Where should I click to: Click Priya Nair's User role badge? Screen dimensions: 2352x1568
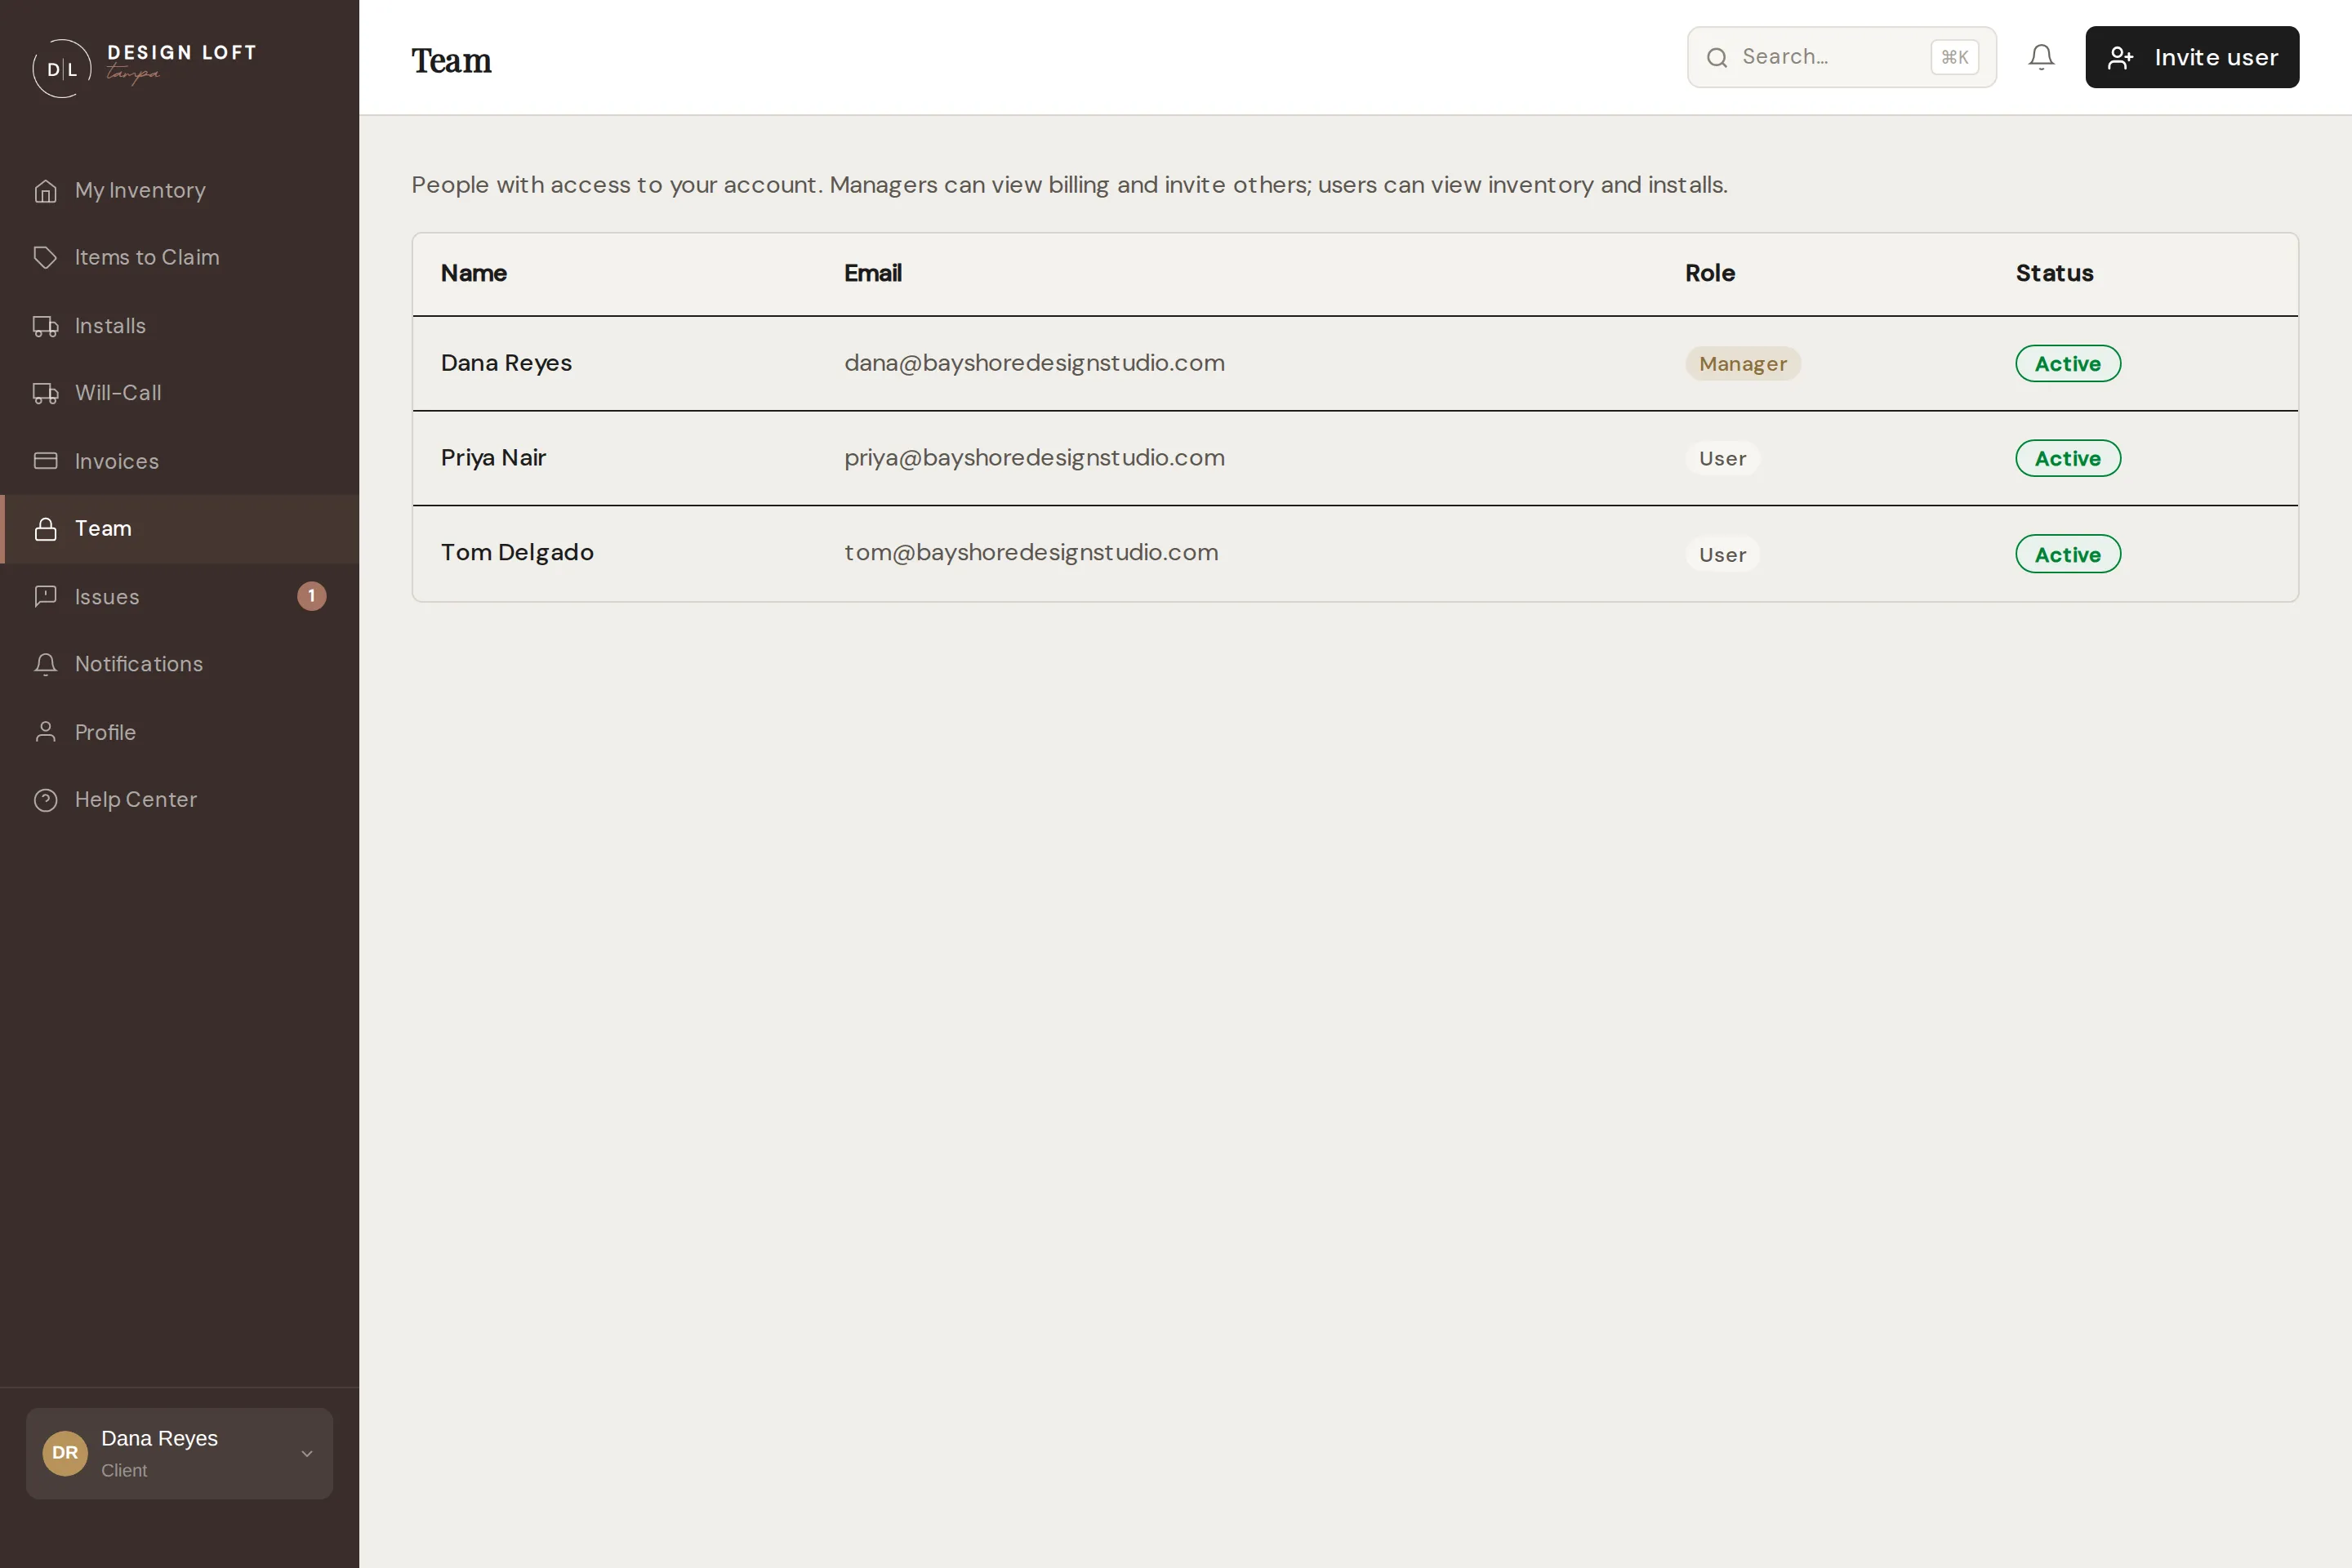1722,458
